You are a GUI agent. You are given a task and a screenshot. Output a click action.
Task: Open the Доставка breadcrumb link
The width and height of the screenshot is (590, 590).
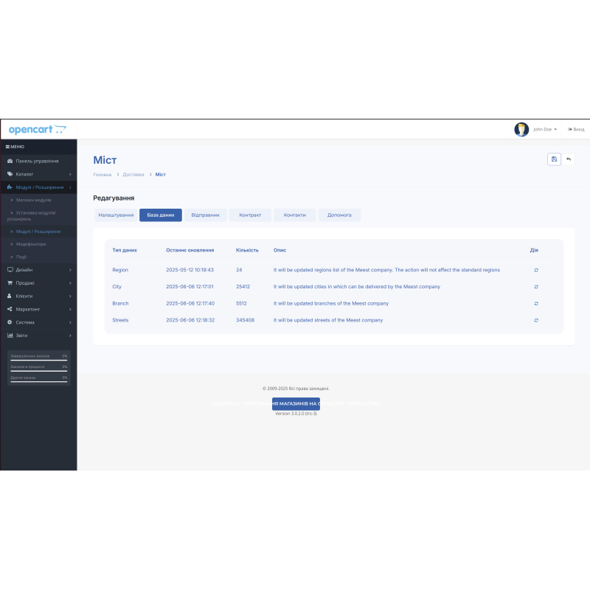(x=133, y=174)
